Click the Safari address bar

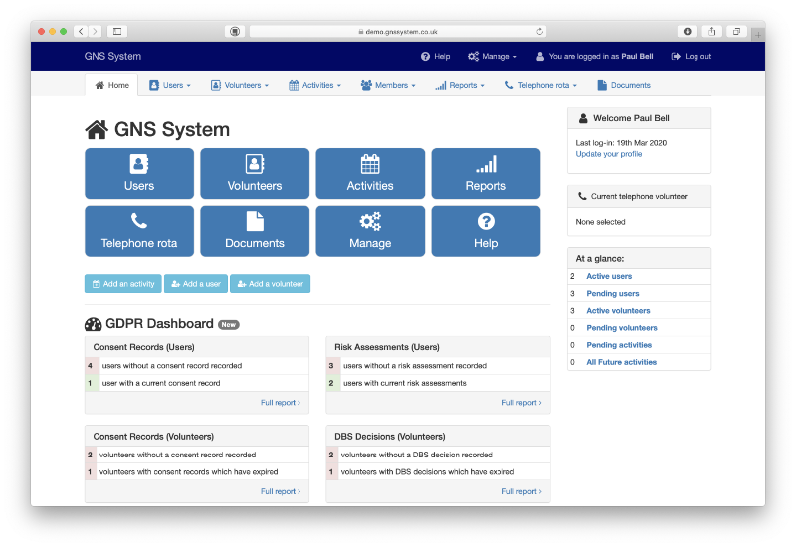[x=398, y=31]
